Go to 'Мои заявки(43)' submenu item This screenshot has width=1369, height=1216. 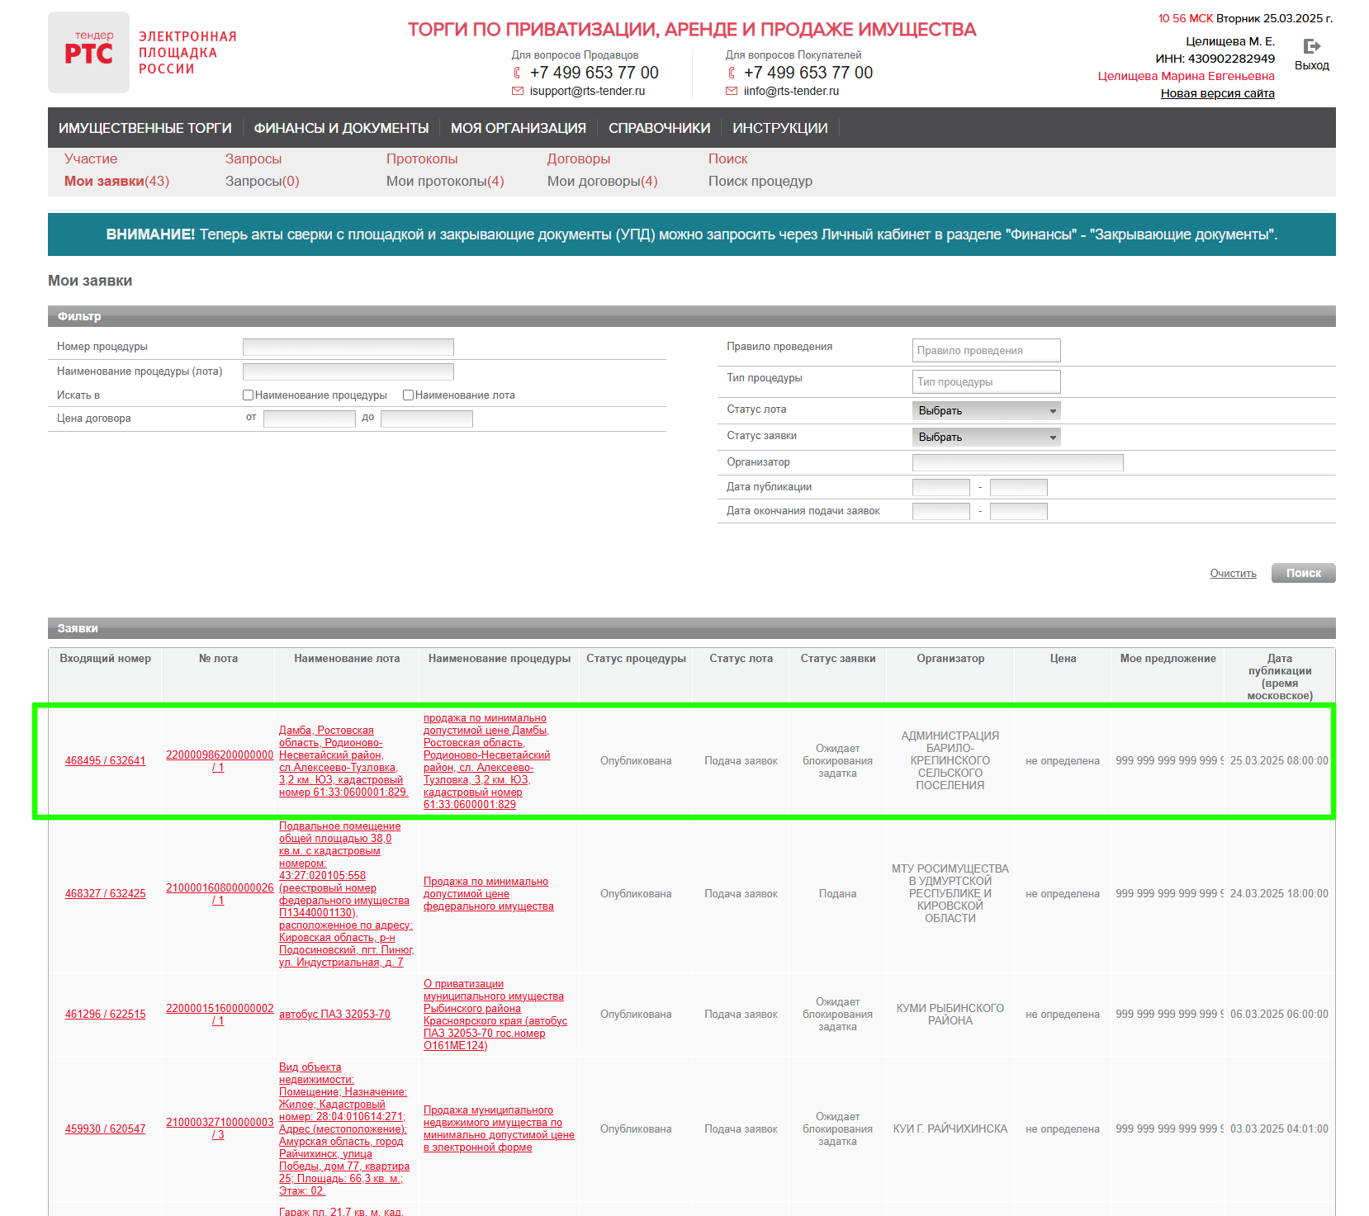point(116,181)
